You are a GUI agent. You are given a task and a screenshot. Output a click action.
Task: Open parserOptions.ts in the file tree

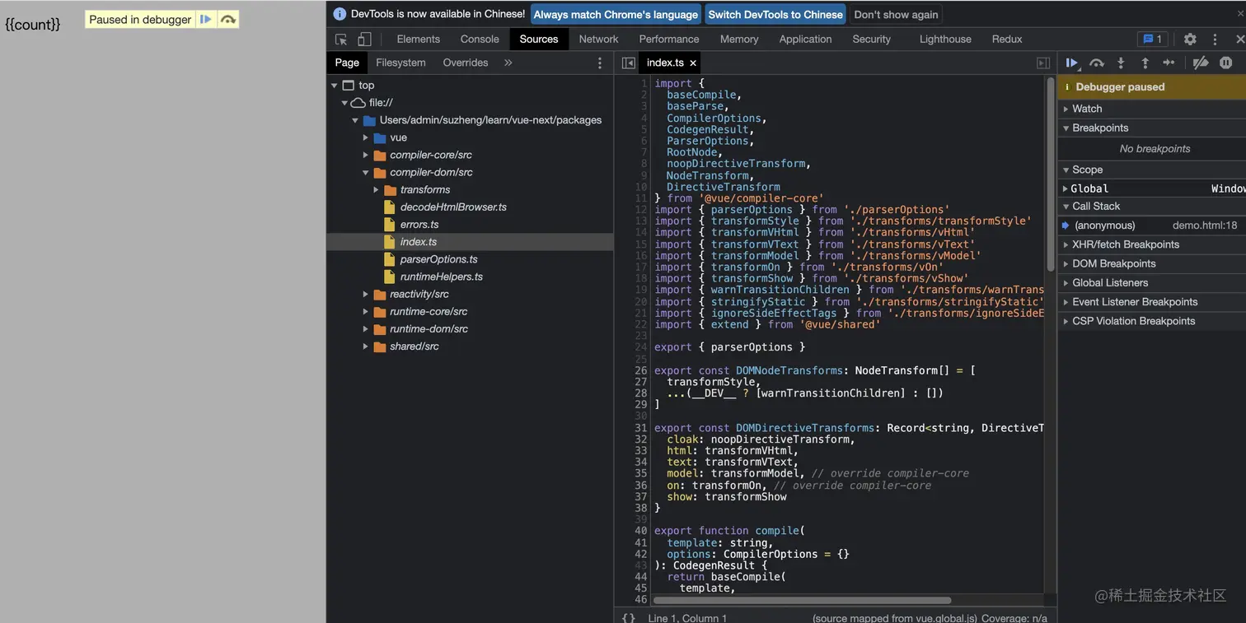click(x=438, y=259)
